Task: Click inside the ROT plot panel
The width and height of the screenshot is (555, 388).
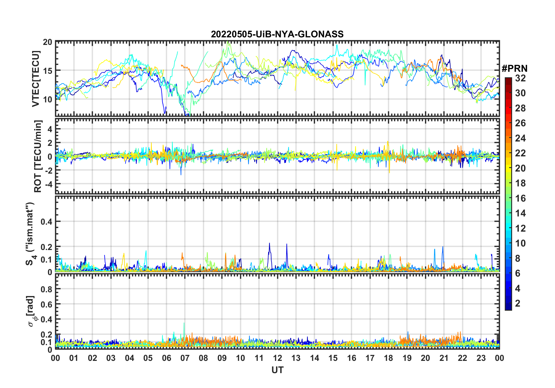Action: coord(277,156)
